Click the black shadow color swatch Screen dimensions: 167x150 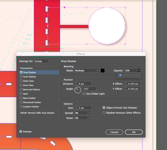pos(103,71)
